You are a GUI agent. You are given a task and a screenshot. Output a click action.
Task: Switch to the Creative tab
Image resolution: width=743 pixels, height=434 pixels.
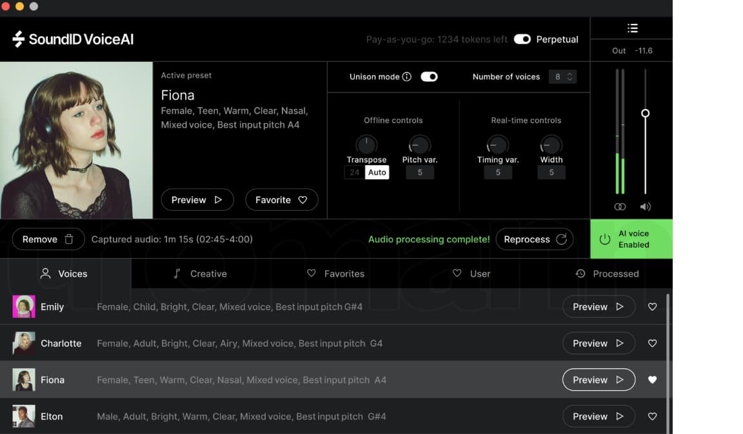200,273
